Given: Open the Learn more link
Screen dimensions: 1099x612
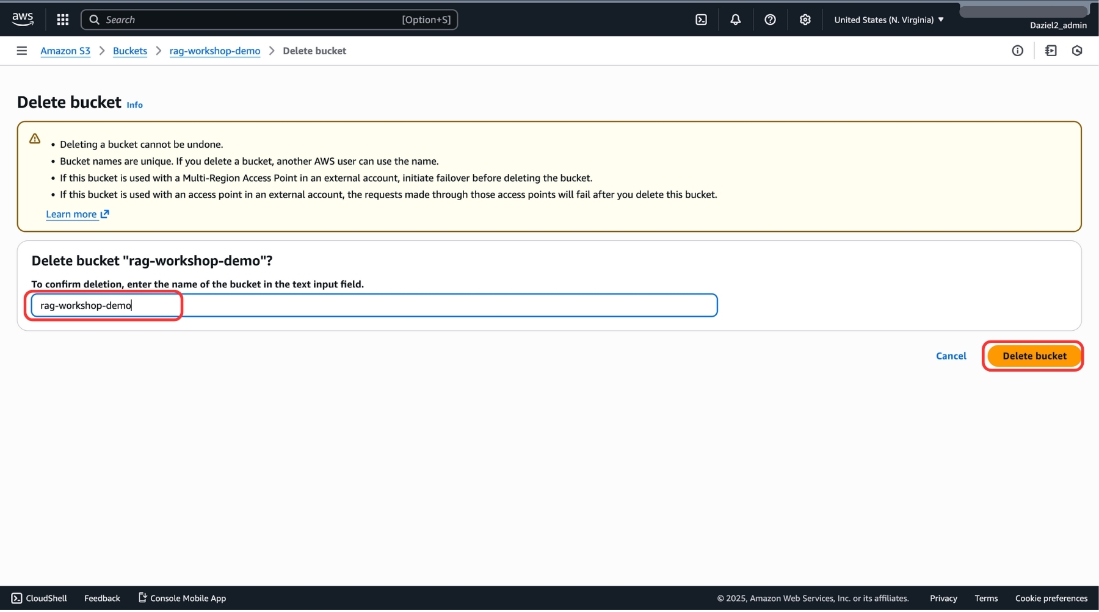Looking at the screenshot, I should click(x=71, y=214).
